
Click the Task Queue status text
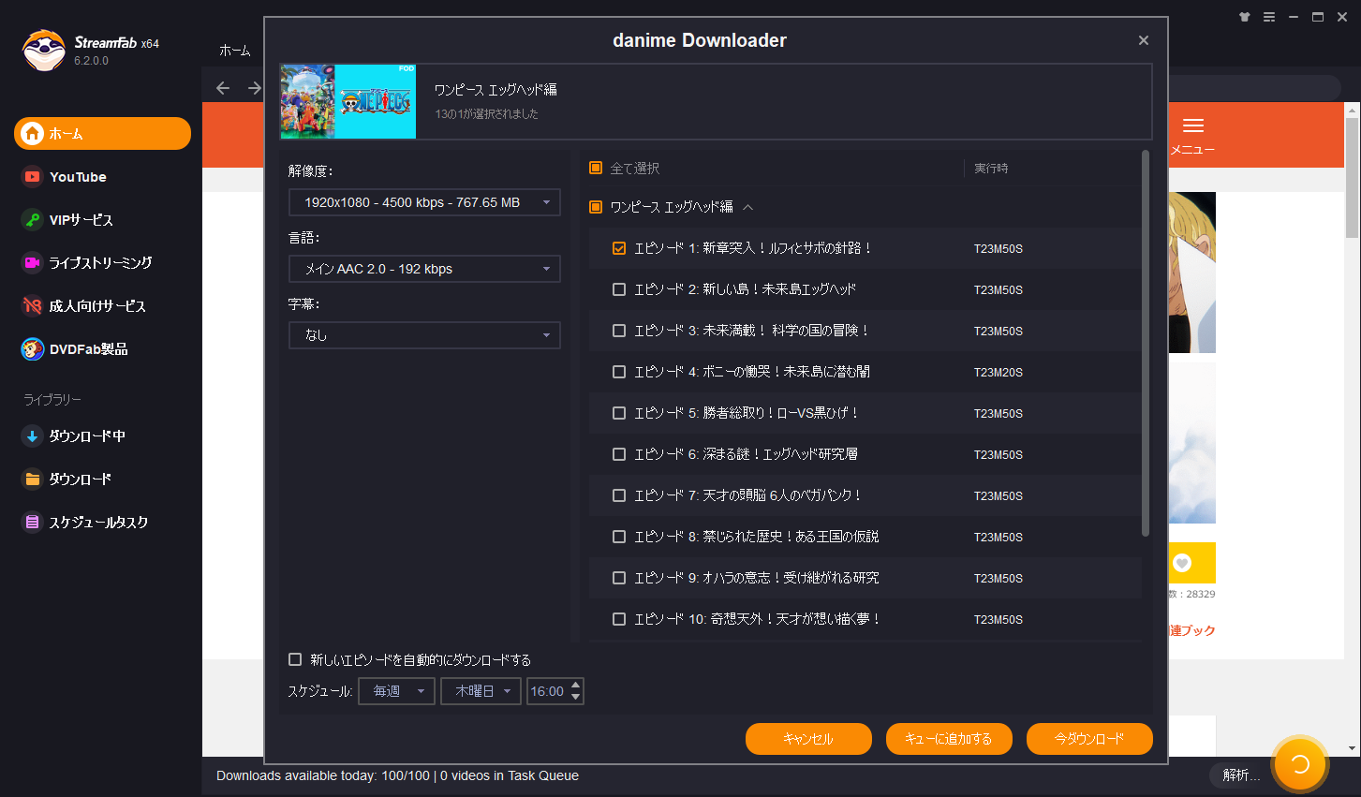click(x=510, y=775)
